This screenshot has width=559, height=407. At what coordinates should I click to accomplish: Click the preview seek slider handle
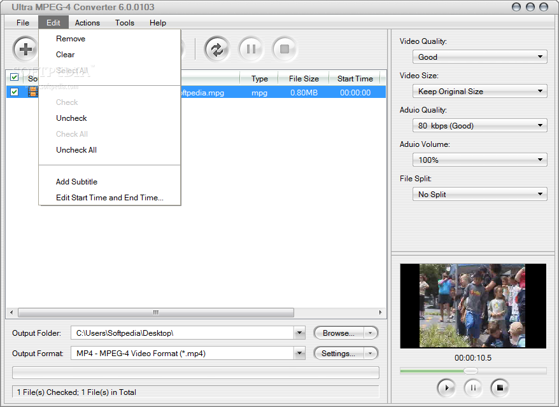(x=471, y=371)
